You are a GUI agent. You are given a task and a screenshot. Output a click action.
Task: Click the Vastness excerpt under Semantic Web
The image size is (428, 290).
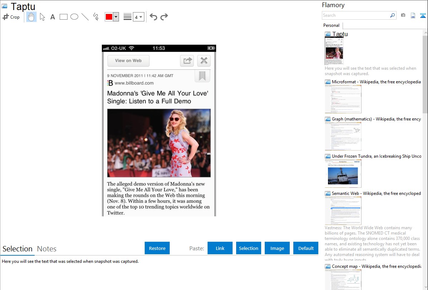click(x=372, y=244)
